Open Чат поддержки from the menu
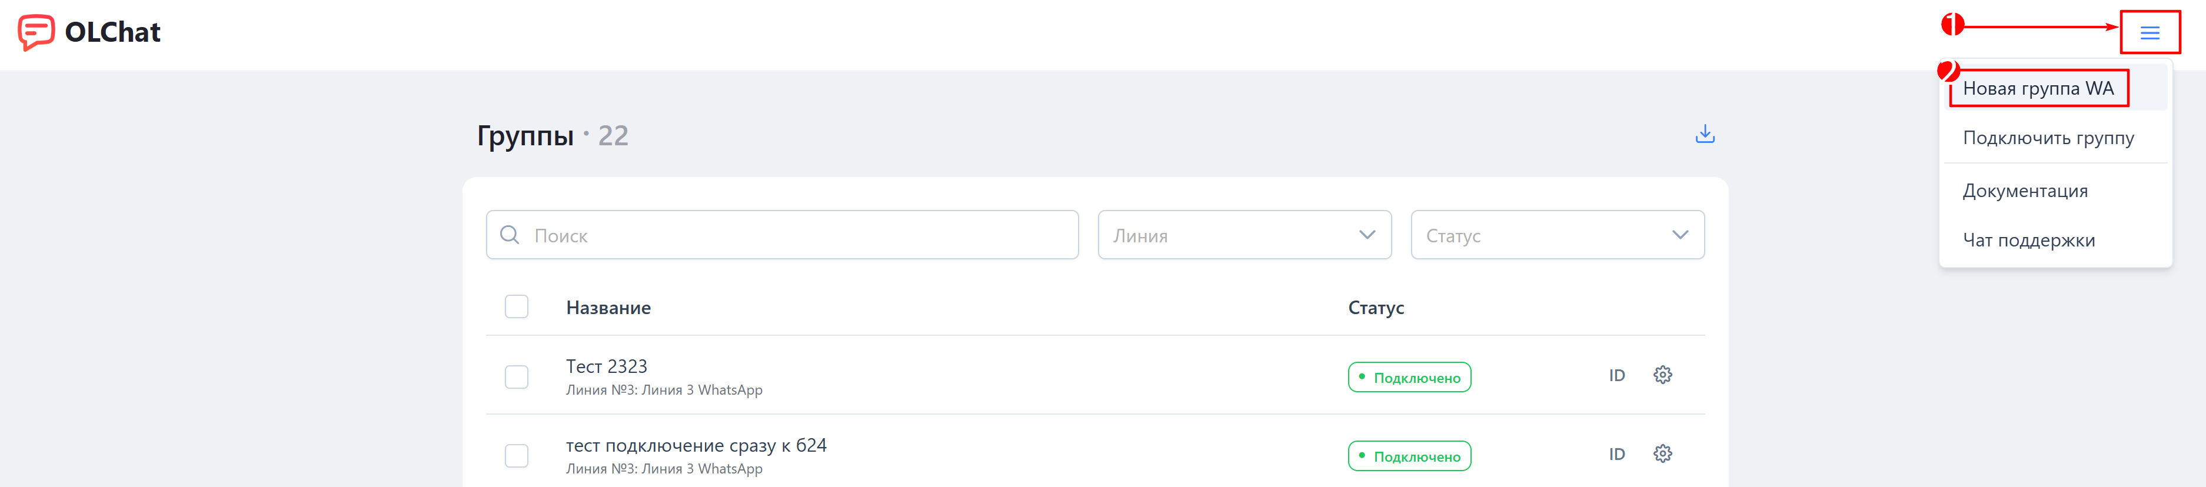This screenshot has width=2206, height=487. coord(2028,241)
